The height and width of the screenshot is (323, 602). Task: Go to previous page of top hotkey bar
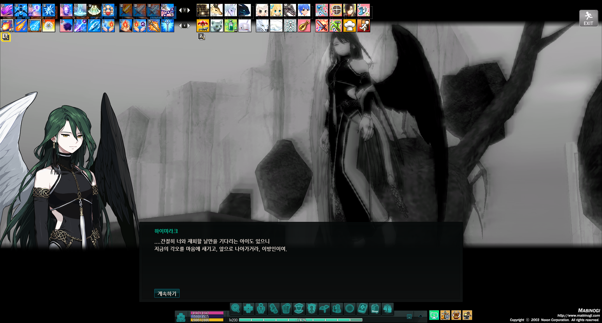pos(180,10)
